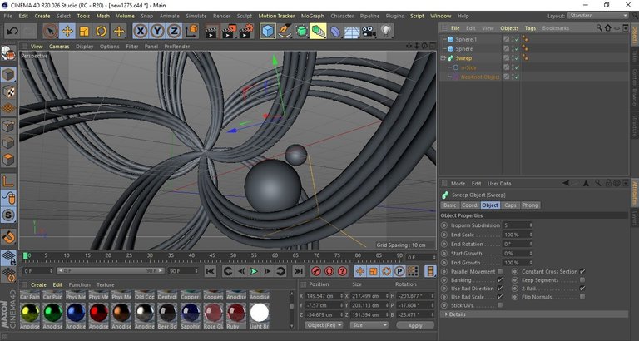Open the Cameras viewport menu
The width and height of the screenshot is (639, 341).
[x=59, y=47]
